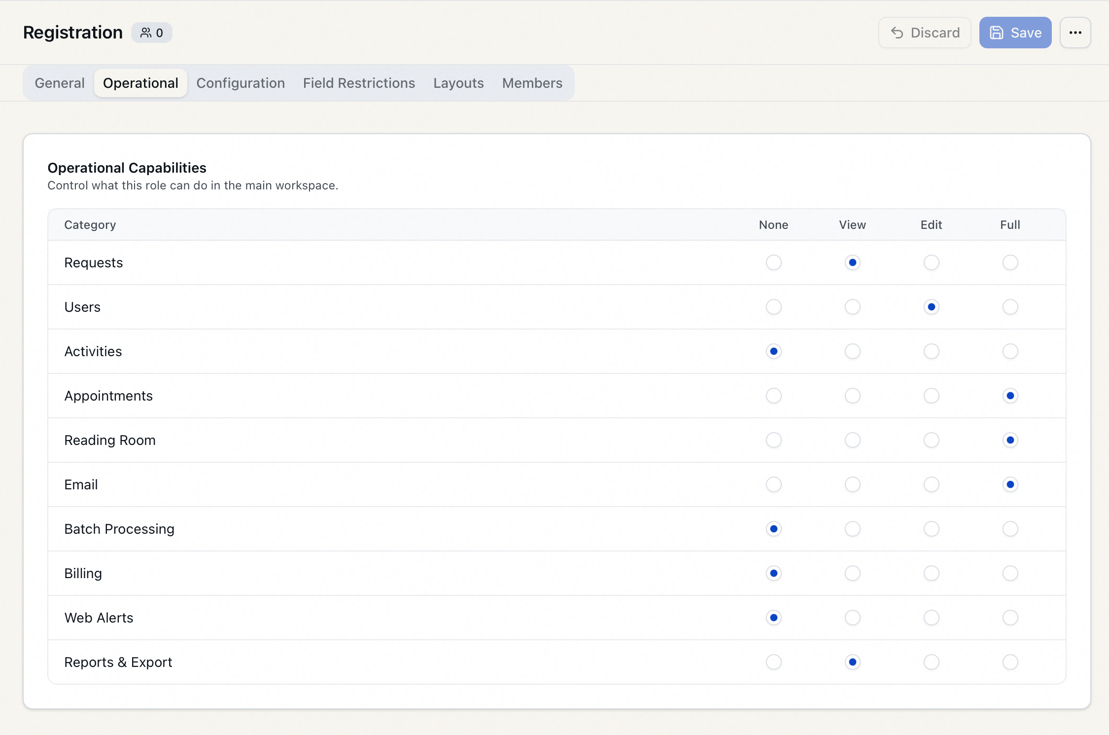Set Activities to View
This screenshot has height=735, width=1109.
click(853, 351)
